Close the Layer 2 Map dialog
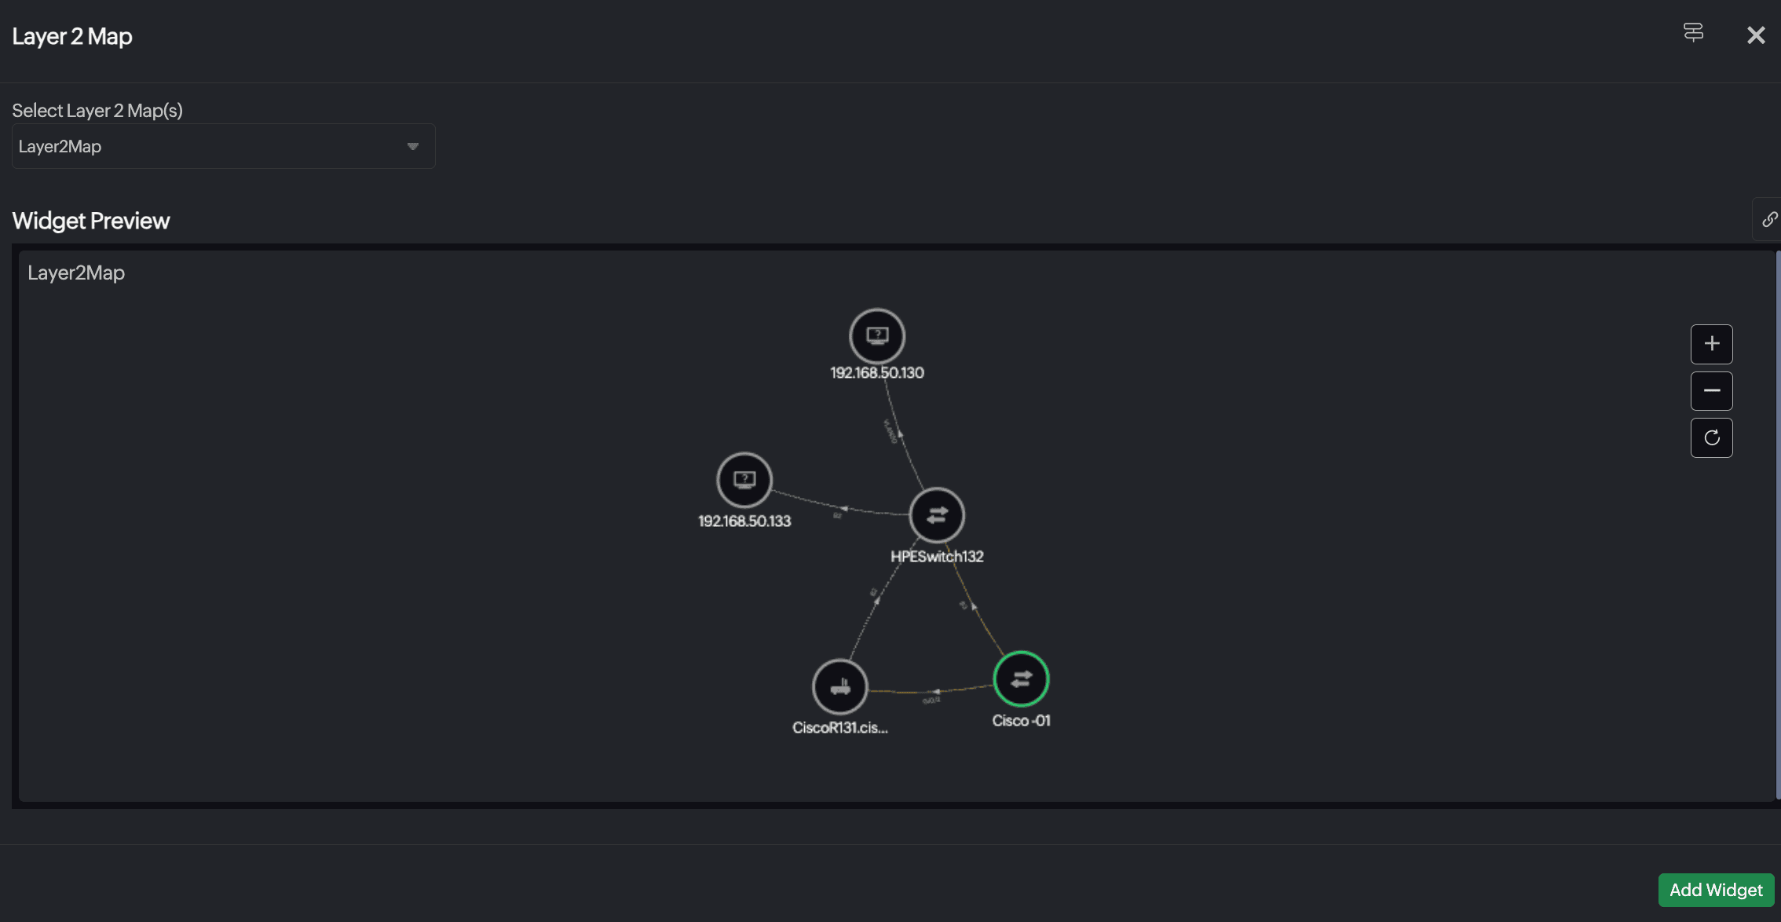1781x922 pixels. (x=1756, y=35)
